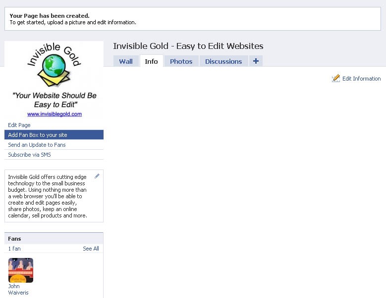Open John Waiveris profile name link
386x298 pixels.
(x=18, y=289)
